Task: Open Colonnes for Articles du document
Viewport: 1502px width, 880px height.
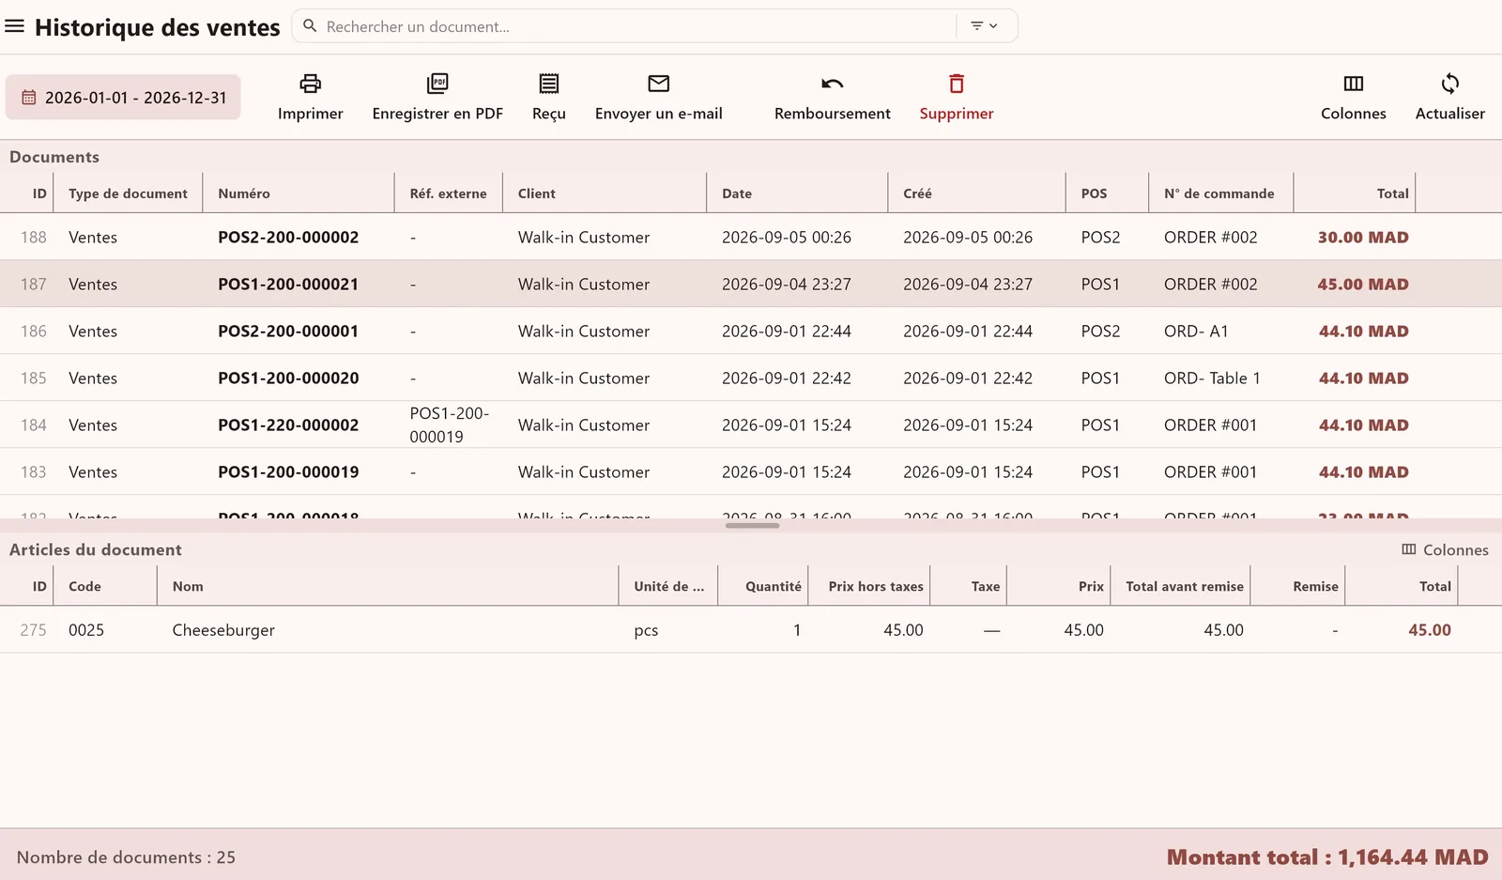Action: tap(1445, 549)
